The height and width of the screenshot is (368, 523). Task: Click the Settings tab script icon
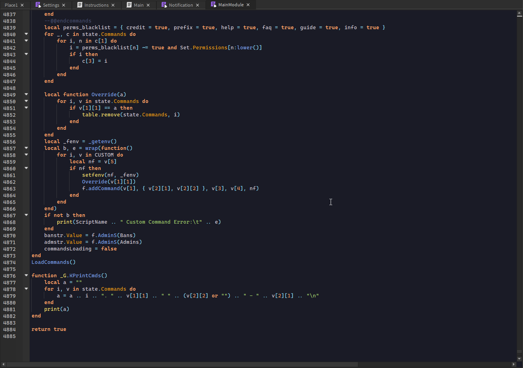[38, 5]
